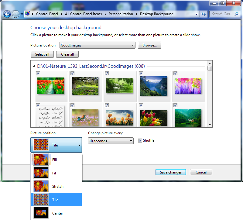This screenshot has width=243, height=220.
Task: Open the Change picture every dropdown
Action: 111,141
